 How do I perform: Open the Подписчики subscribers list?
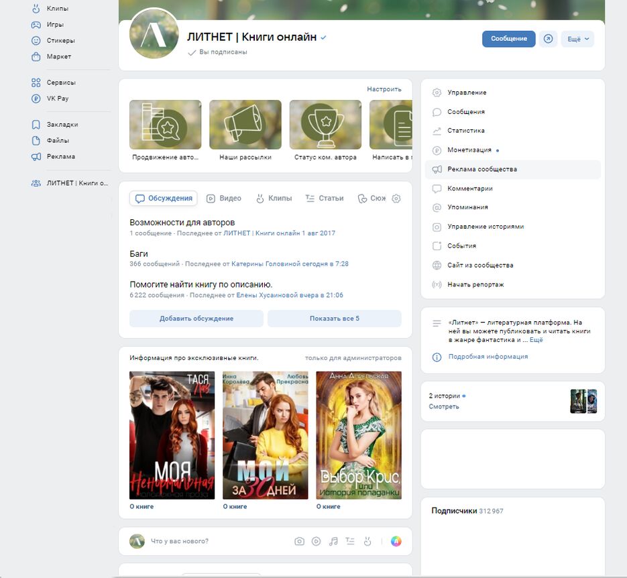(467, 511)
